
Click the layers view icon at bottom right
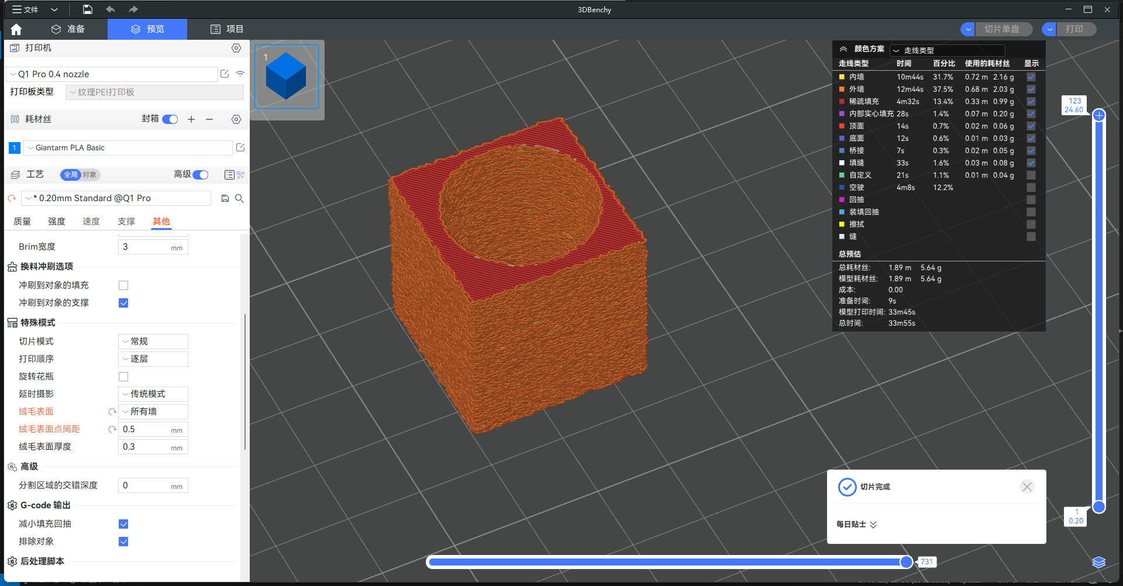[x=1098, y=562]
